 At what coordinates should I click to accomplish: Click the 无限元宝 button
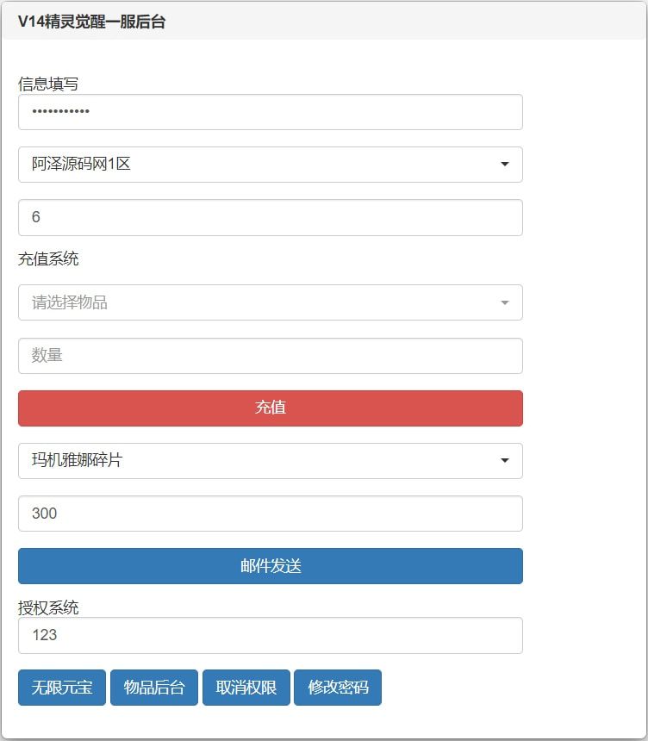62,688
